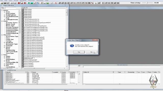This screenshot has width=163, height=91.
Task: Select cell 000RLB01 Main Hall row
Action: tap(41, 74)
